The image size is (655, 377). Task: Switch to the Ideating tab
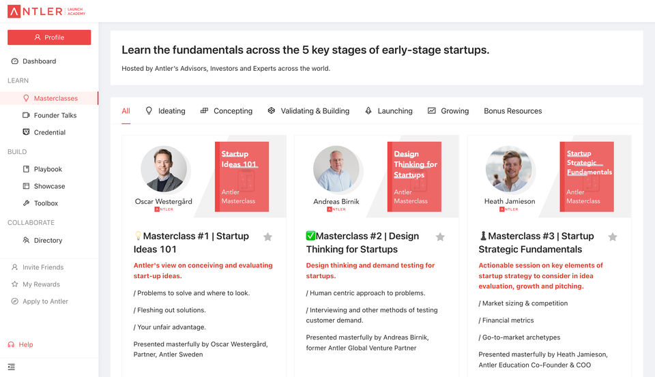pos(172,111)
